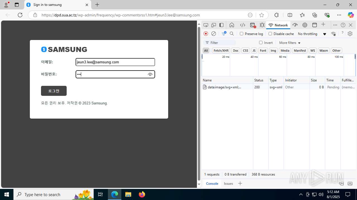This screenshot has height=200, width=357.
Task: Open Network panel settings gear
Action: pyautogui.click(x=350, y=34)
